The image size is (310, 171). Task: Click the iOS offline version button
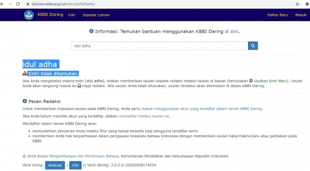(75, 165)
